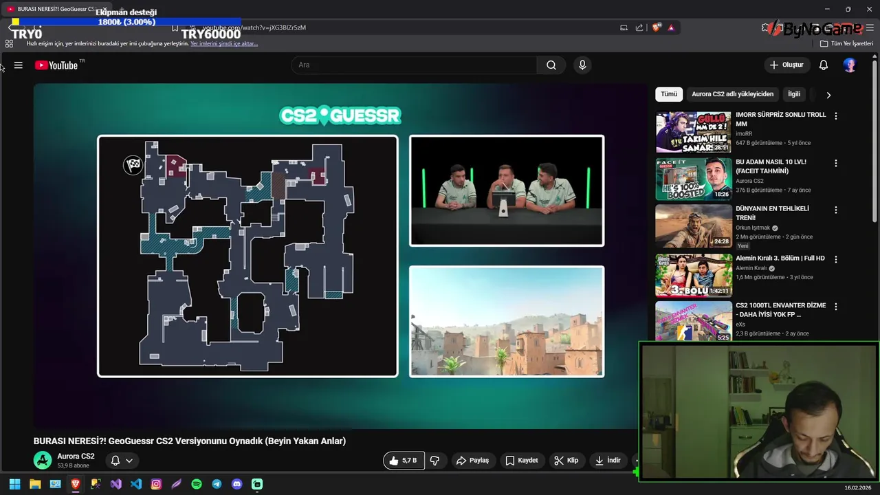This screenshot has width=880, height=495.
Task: Select the 'Tümü' filter chip
Action: pyautogui.click(x=669, y=94)
